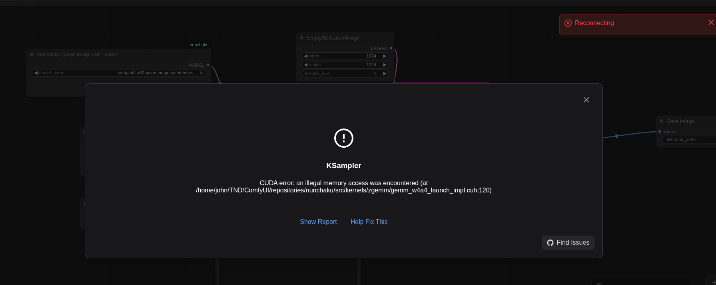This screenshot has height=285, width=716.
Task: Increase batch_size with right arrow
Action: (x=385, y=73)
